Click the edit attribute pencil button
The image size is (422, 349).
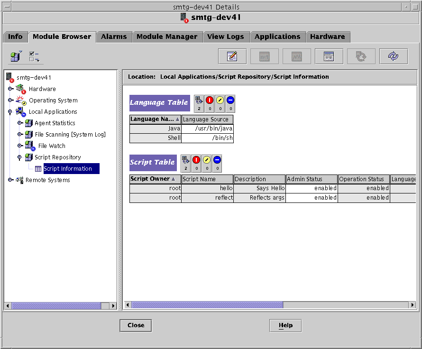point(232,56)
